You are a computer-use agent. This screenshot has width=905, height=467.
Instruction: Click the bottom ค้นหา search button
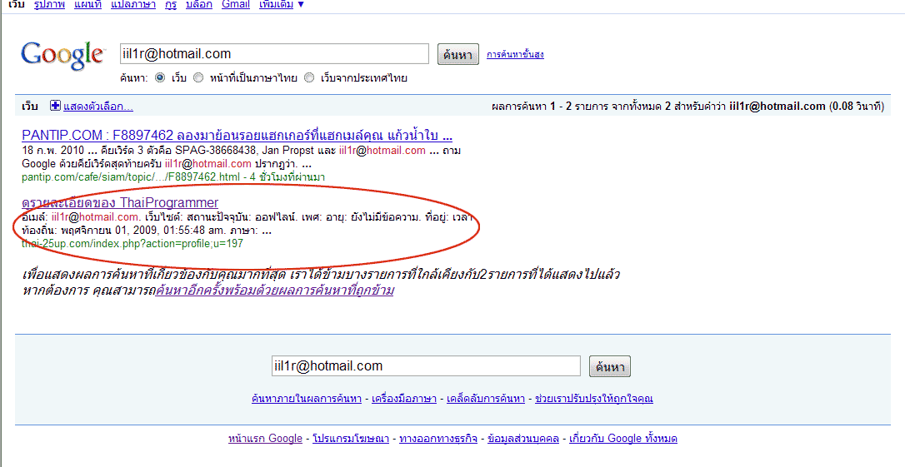tap(609, 366)
